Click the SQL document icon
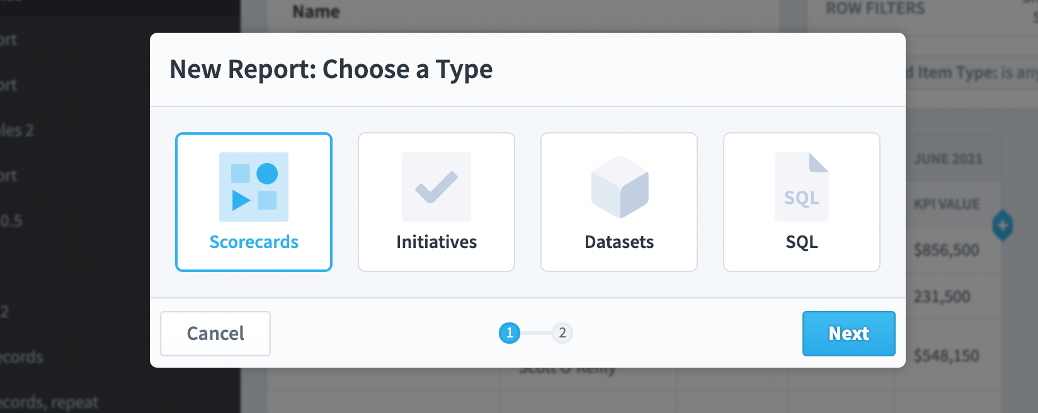The width and height of the screenshot is (1038, 413). pos(802,187)
